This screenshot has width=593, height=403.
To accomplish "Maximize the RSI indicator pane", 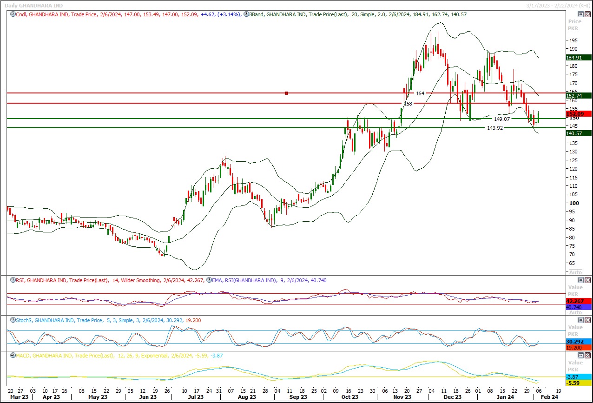I will click(x=580, y=280).
